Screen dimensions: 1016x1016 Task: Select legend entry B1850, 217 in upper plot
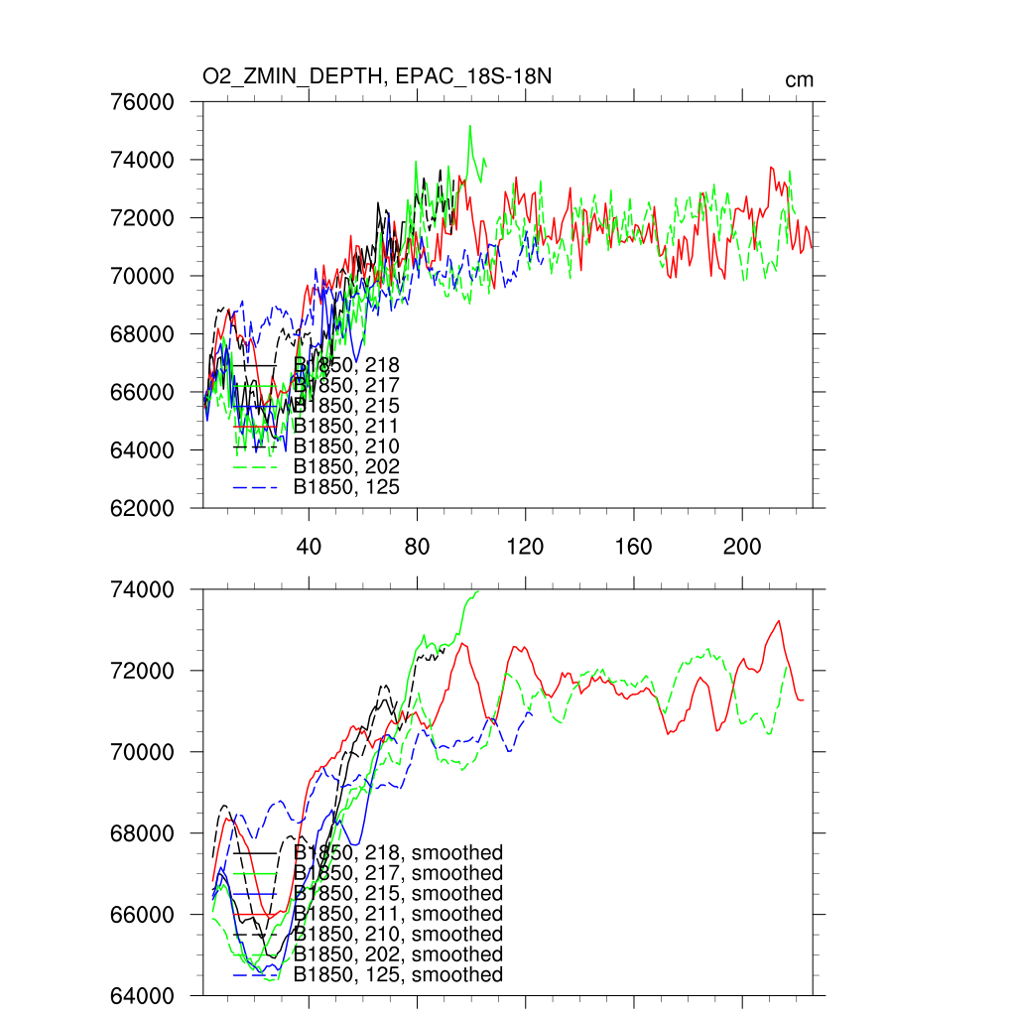pyautogui.click(x=346, y=385)
